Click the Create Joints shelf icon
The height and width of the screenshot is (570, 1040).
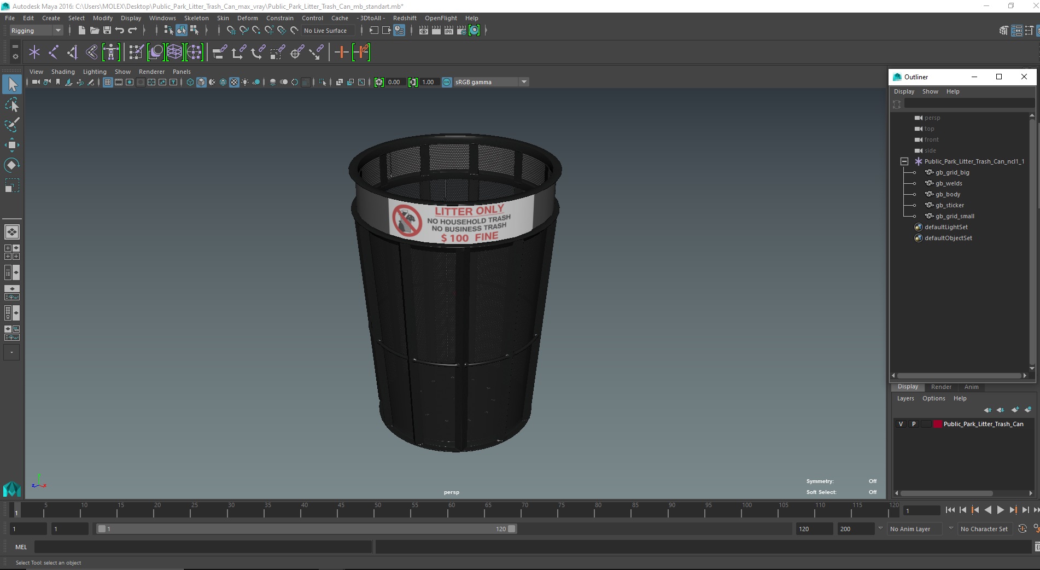[54, 53]
